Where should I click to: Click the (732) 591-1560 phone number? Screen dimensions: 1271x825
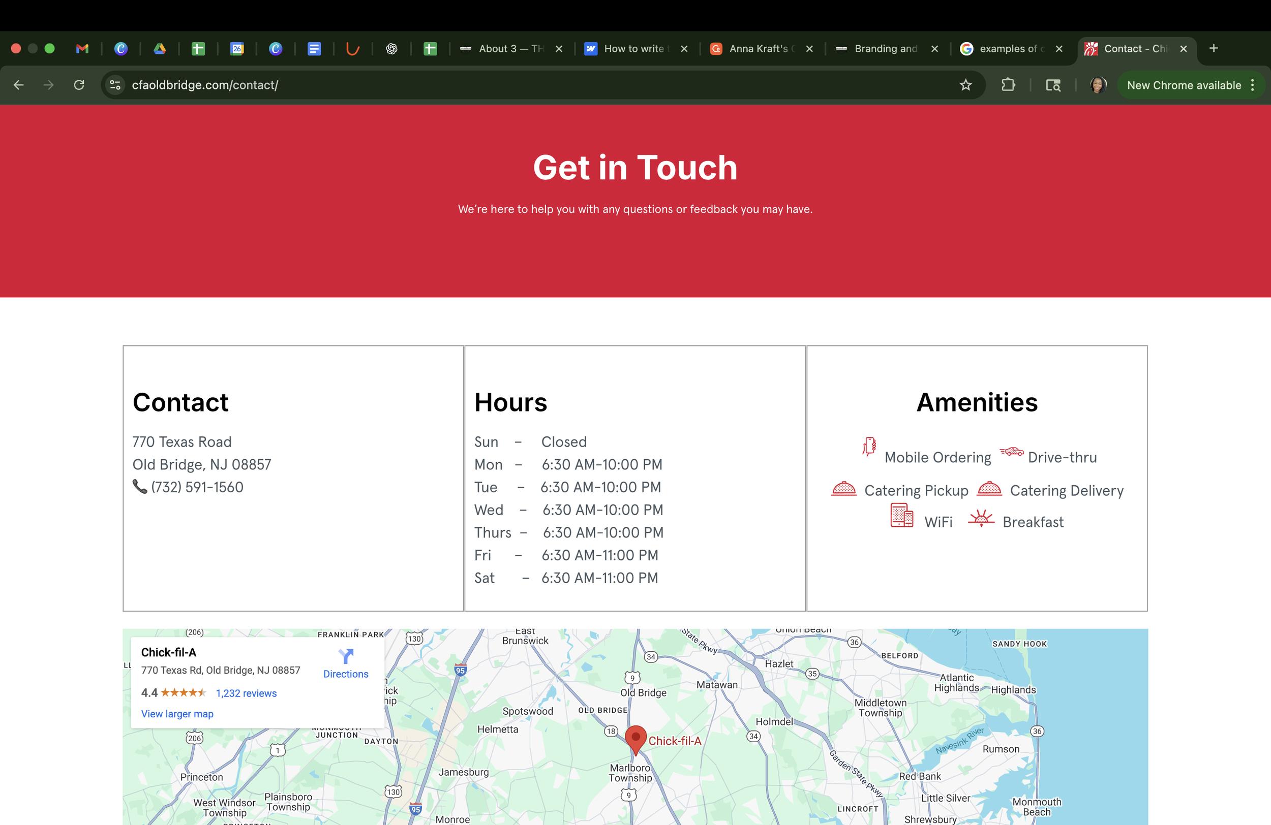coord(197,487)
